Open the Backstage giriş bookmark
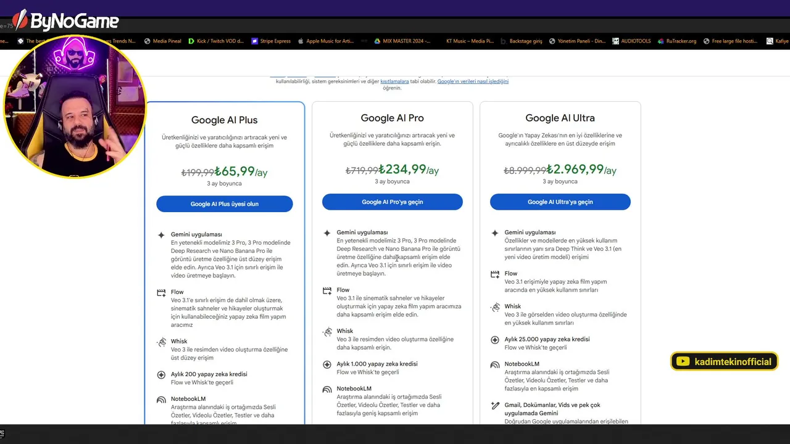Screen dimensions: 790x444 pyautogui.click(x=522, y=41)
